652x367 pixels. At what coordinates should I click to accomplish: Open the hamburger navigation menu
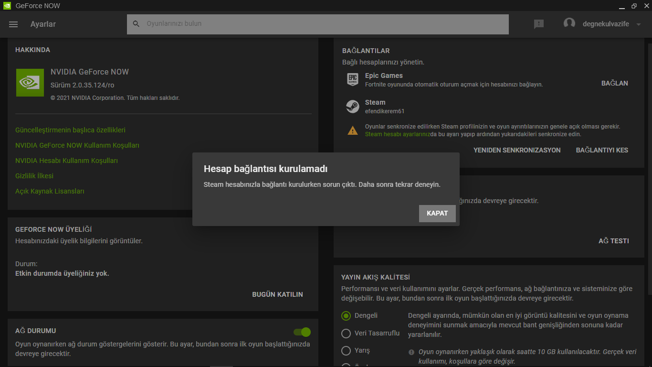13,24
